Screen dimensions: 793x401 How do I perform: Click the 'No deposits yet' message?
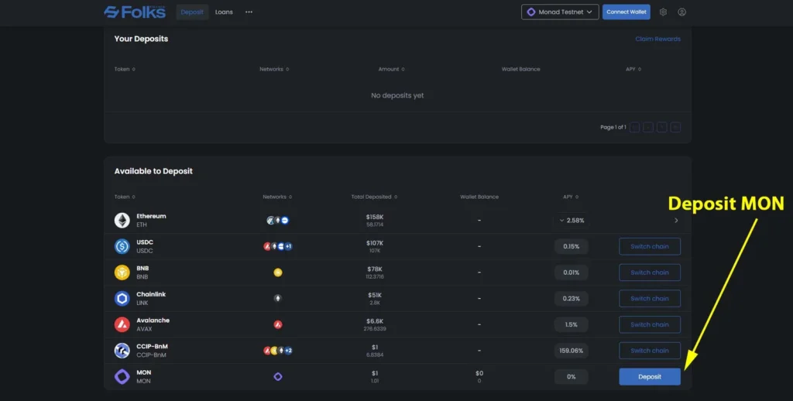[397, 95]
